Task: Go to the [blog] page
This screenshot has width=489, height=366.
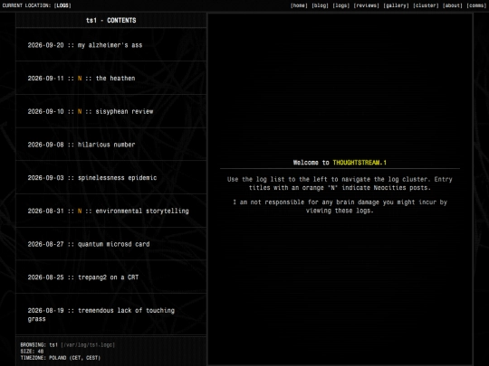Action: pyautogui.click(x=320, y=5)
